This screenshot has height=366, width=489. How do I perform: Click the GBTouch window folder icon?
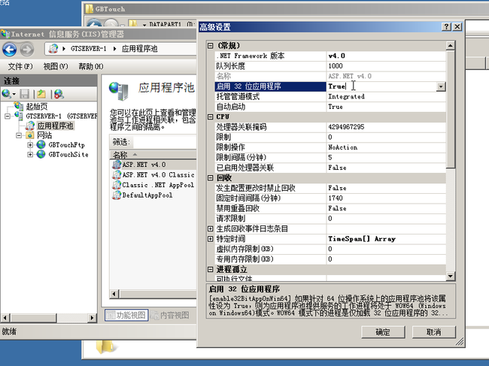coord(90,9)
